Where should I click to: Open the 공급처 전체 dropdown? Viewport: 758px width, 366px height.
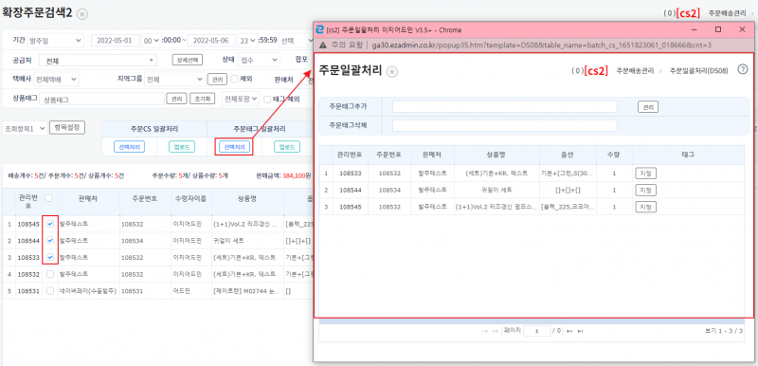click(x=99, y=61)
